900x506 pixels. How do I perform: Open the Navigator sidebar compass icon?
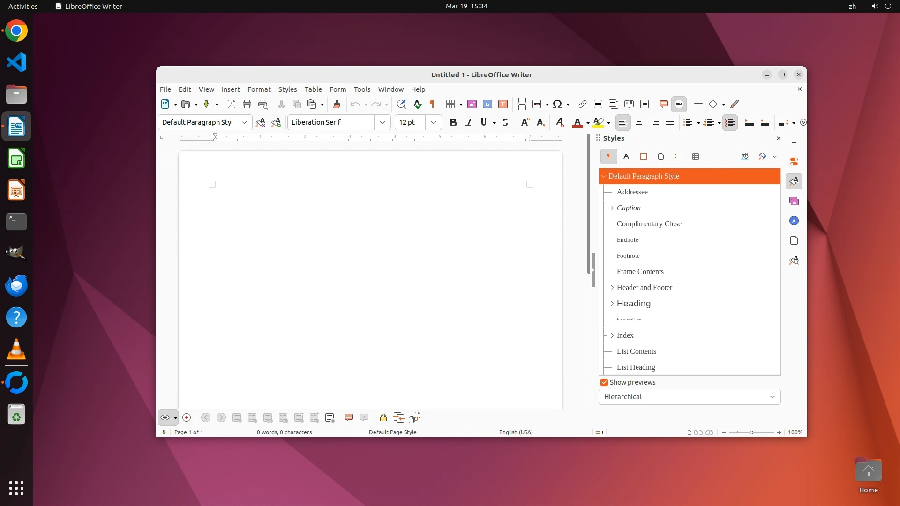[x=794, y=221]
